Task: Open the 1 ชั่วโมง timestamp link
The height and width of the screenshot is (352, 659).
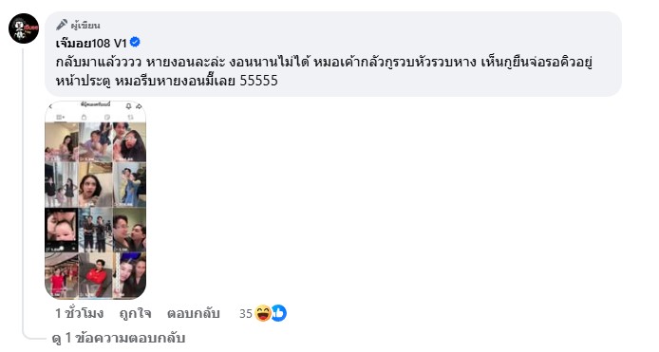Action: 80,313
